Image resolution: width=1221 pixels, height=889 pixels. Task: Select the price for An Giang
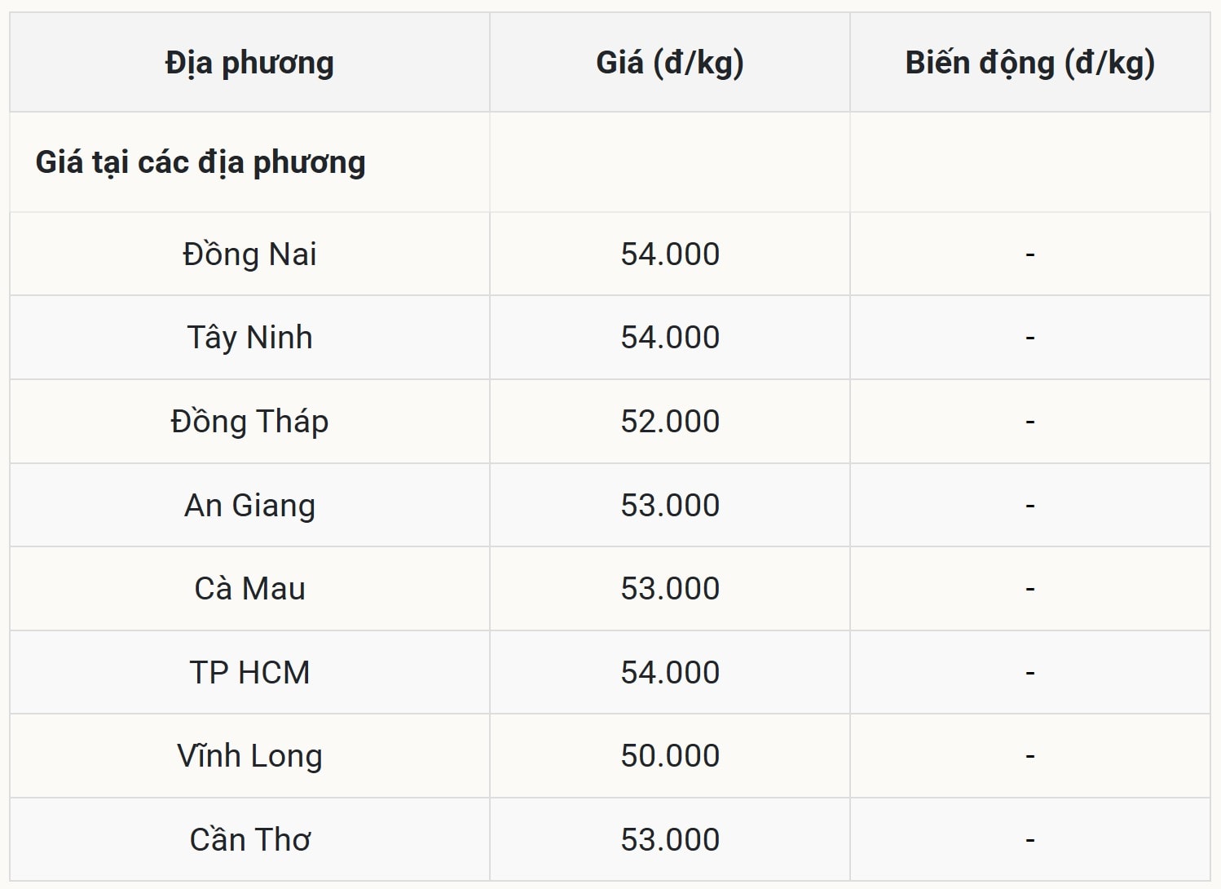point(670,506)
